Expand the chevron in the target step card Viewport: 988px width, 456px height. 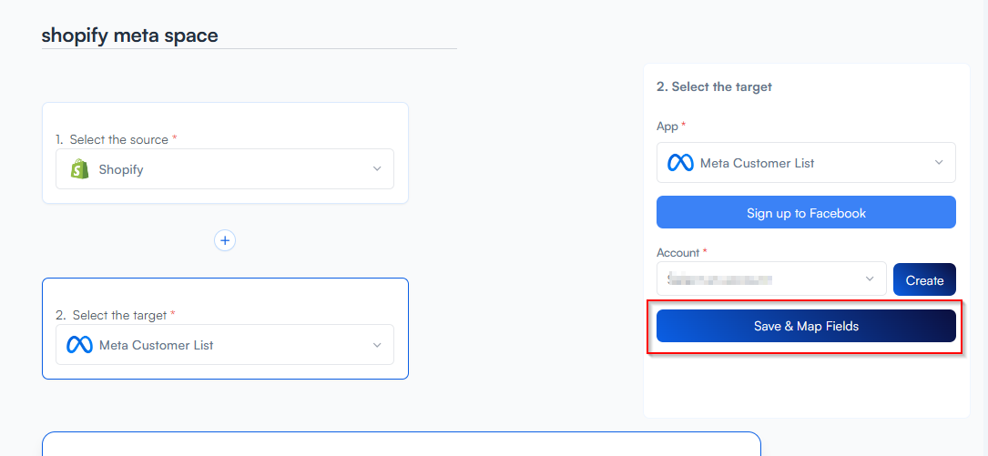(377, 345)
